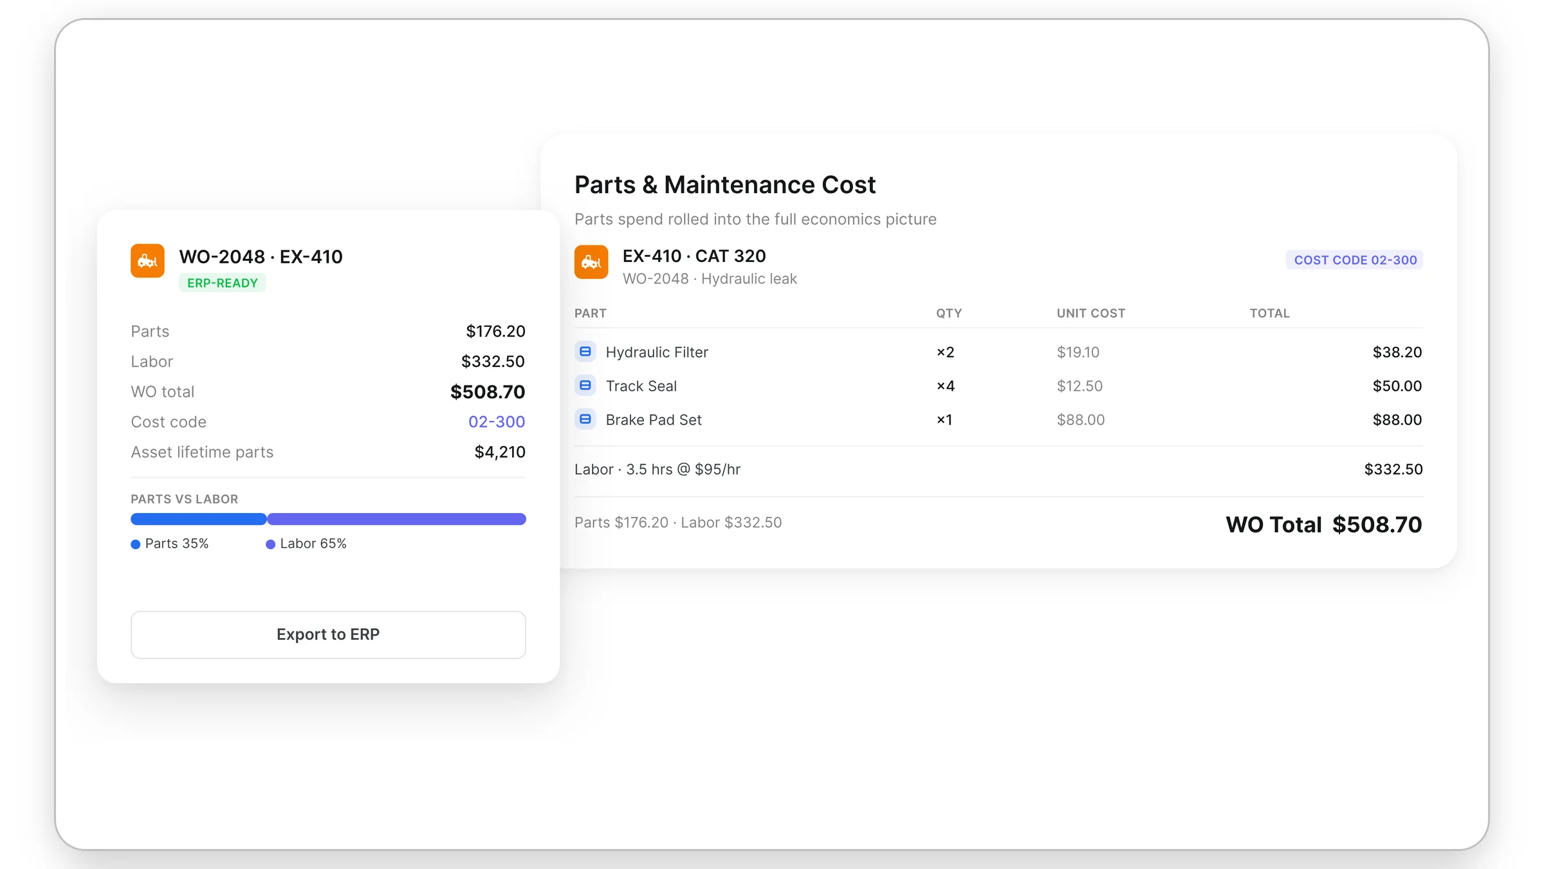Click the ERP-READY status badge
Image resolution: width=1544 pixels, height=869 pixels.
point(222,283)
